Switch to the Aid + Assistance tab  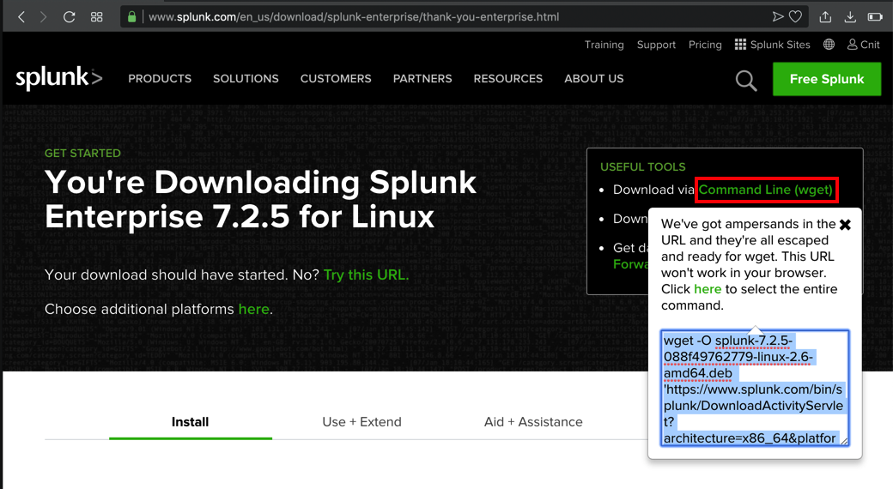click(533, 422)
